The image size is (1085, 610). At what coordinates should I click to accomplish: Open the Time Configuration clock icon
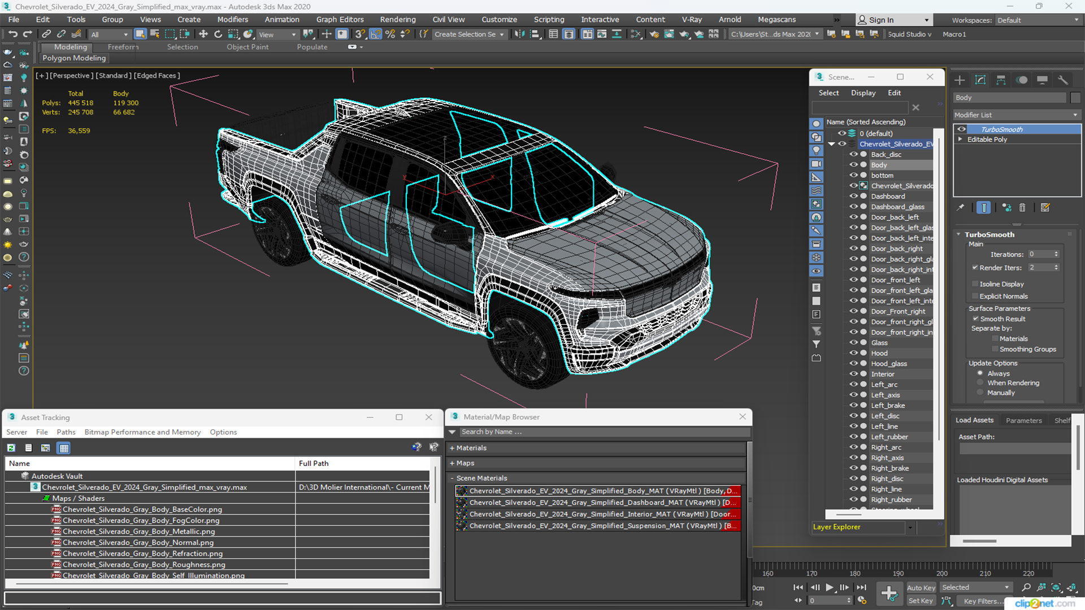pos(862,600)
